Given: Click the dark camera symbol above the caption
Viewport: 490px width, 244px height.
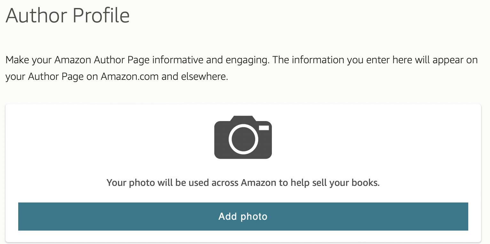Looking at the screenshot, I should tap(243, 137).
